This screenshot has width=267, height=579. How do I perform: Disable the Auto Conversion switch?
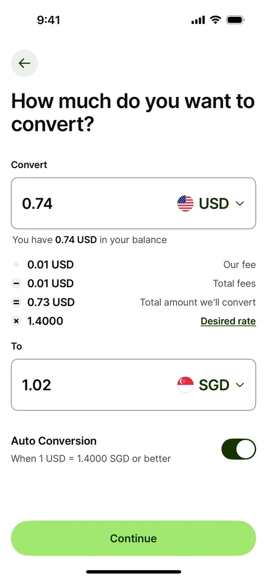(x=239, y=449)
